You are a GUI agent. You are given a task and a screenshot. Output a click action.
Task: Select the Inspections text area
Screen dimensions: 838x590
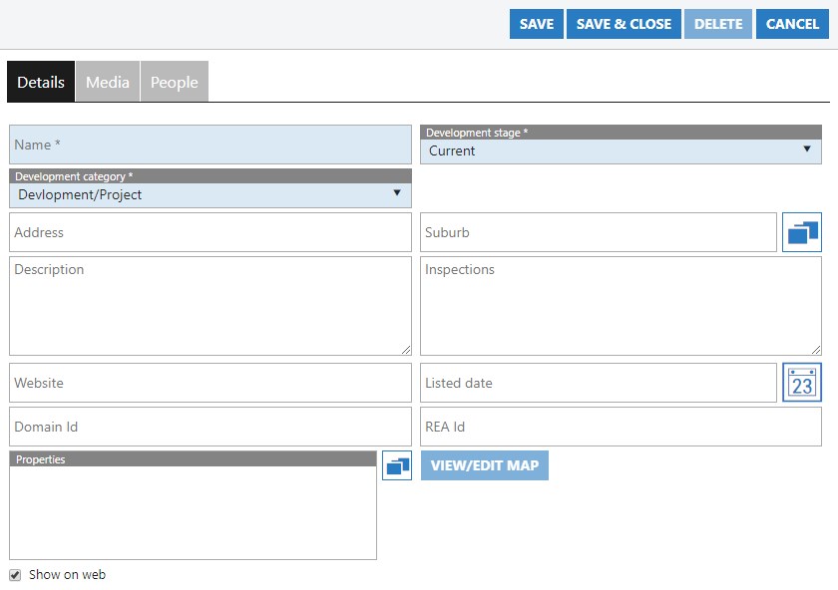coord(621,306)
